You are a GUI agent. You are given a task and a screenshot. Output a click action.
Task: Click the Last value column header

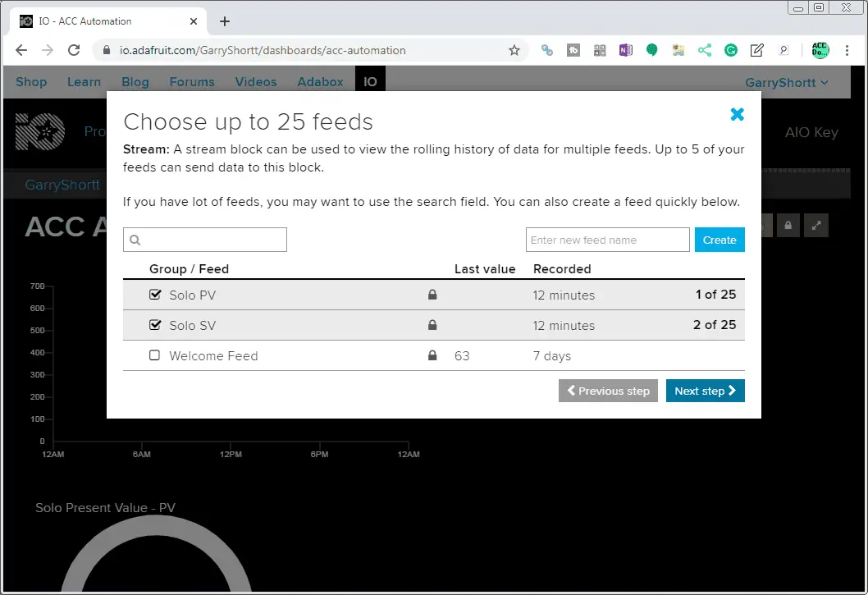coord(485,269)
